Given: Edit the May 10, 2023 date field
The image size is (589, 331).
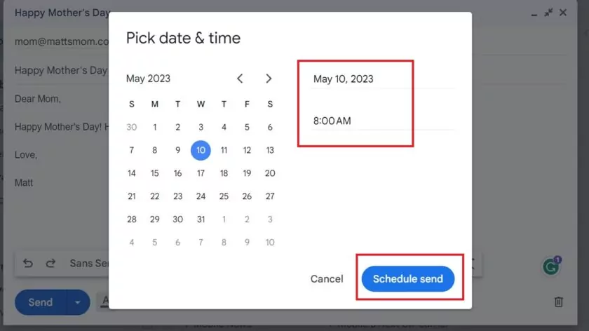Looking at the screenshot, I should tap(382, 79).
